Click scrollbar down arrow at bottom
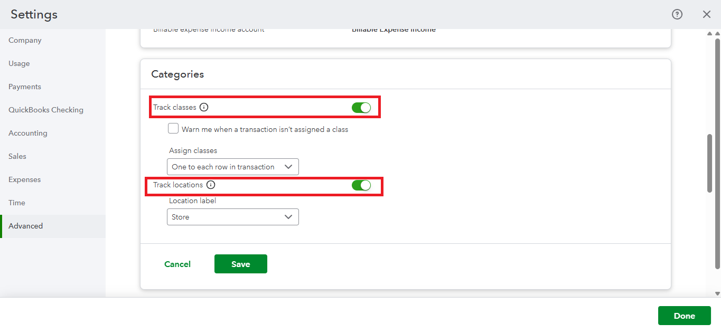 [x=717, y=293]
